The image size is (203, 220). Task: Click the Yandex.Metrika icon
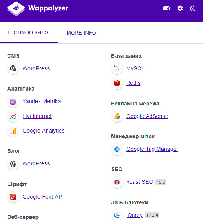tap(13, 102)
